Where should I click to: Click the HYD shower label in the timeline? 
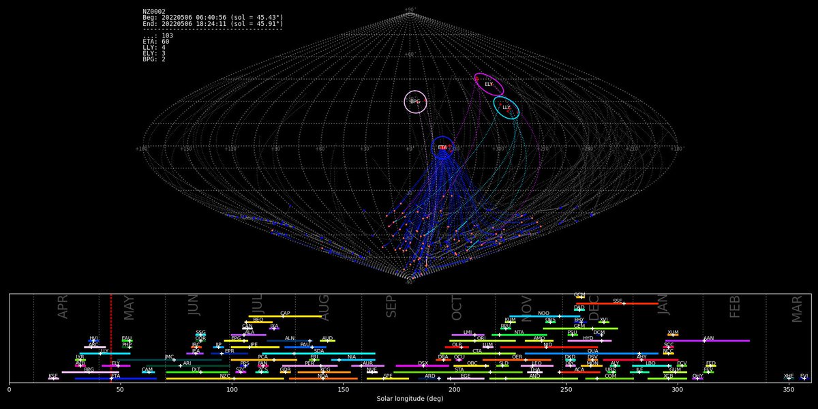pos(588,338)
